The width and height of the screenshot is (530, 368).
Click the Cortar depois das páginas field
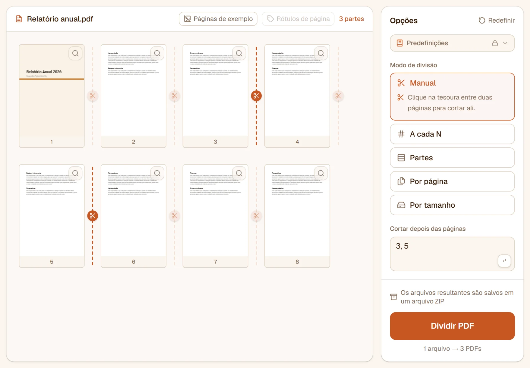point(452,254)
